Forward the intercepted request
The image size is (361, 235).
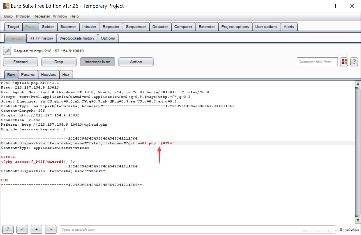tap(21, 62)
